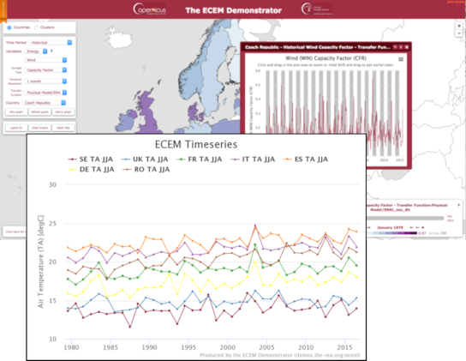Open the Temporal Resolution dropdown showing 1 month

pyautogui.click(x=45, y=81)
